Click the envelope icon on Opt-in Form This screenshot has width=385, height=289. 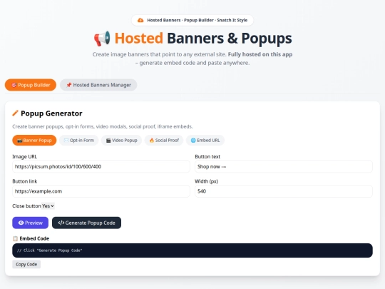(66, 141)
